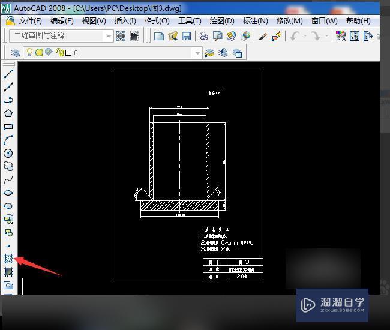This screenshot has height=330, width=390.
Task: Click the Redo arrow
Action: tap(316, 37)
